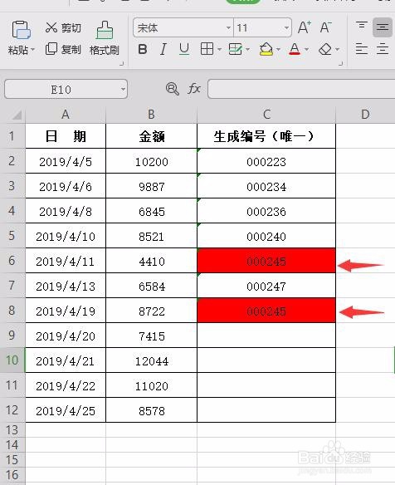
Task: Select column D header
Action: [x=365, y=115]
